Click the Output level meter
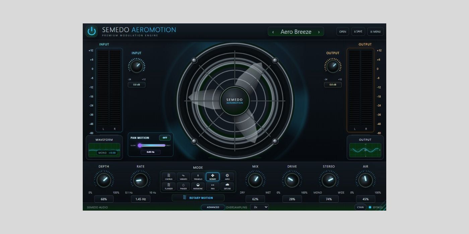This screenshot has height=234, width=469. [x=360, y=90]
